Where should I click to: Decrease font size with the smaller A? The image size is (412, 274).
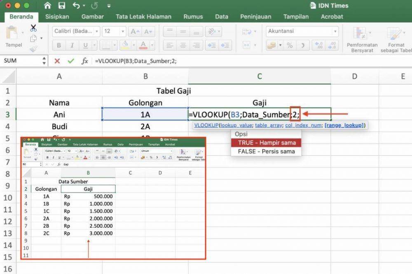click(x=148, y=32)
